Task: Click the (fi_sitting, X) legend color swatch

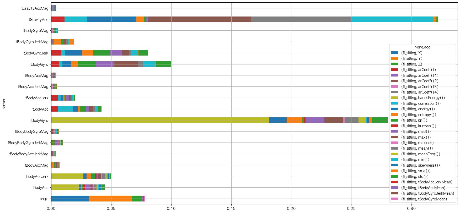Action: coord(394,53)
